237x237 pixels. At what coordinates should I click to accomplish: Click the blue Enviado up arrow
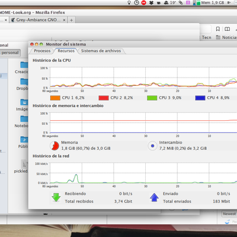tap(154, 197)
